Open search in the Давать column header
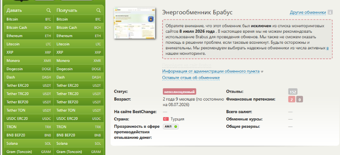This screenshot has height=155, width=340. [48, 10]
